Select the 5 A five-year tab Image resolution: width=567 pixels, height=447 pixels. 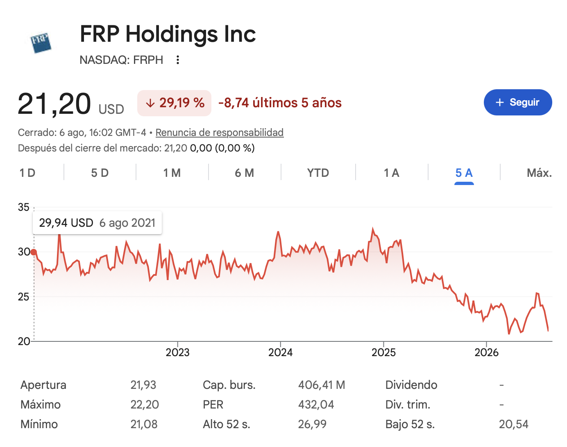[x=464, y=173]
